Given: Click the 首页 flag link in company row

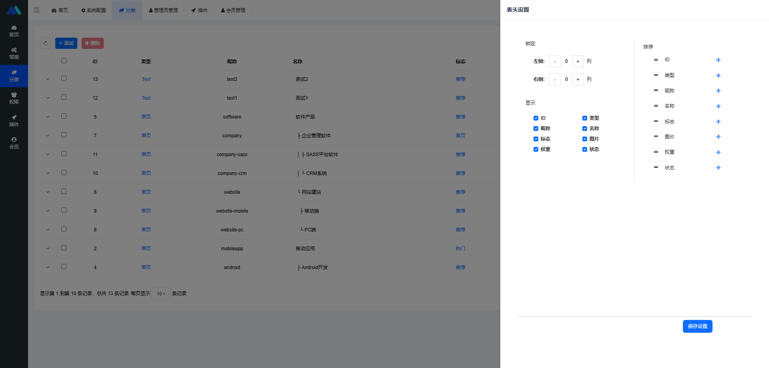Looking at the screenshot, I should (x=460, y=136).
